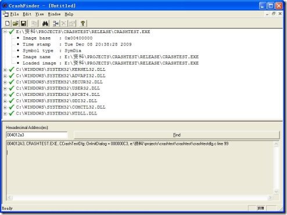This screenshot has width=287, height=215.
Task: Select the Loaded image row
Action: click(x=110, y=63)
